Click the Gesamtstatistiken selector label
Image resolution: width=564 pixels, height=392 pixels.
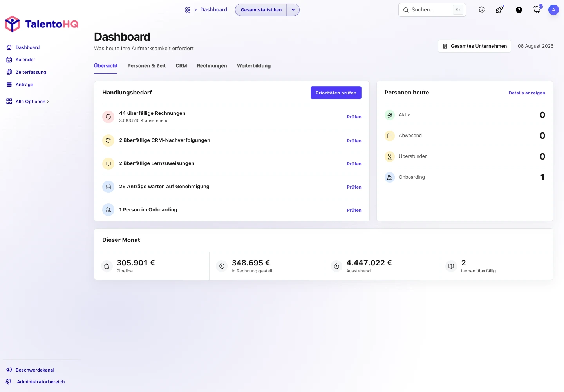(x=261, y=10)
